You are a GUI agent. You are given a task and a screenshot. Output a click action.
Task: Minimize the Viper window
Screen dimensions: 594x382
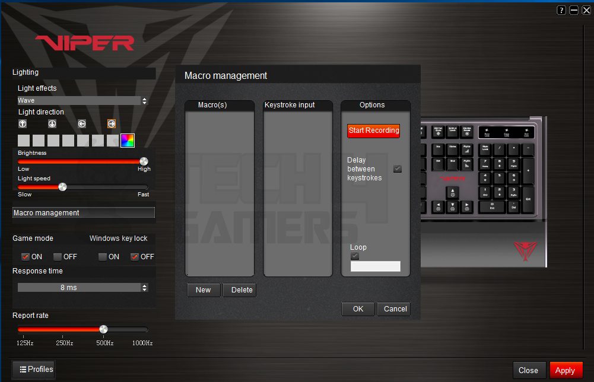(x=574, y=10)
